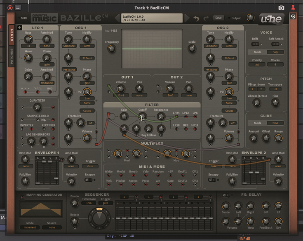Click the plus icon beside LFO 1

[19, 28]
